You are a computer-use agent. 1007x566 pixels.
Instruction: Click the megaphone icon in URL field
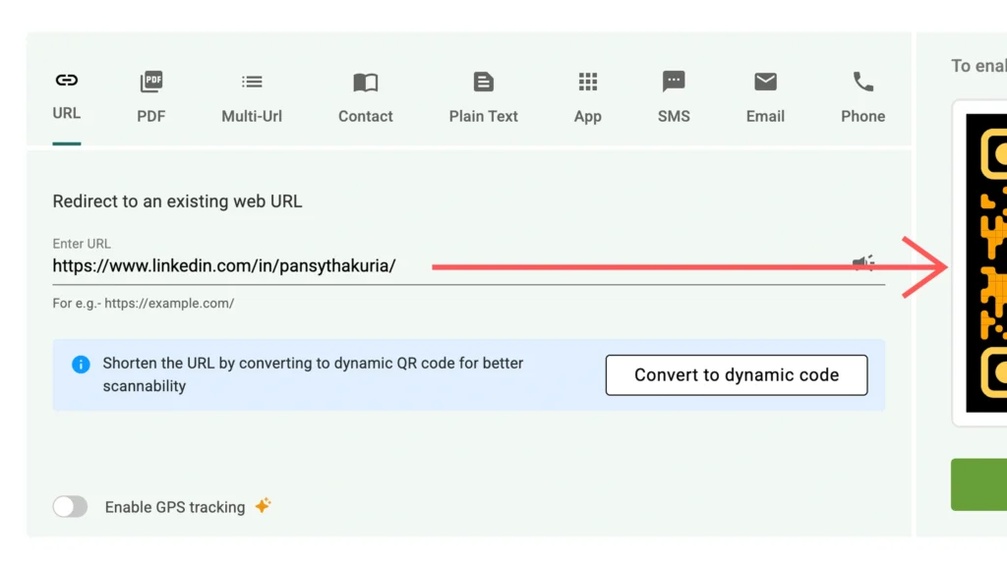pos(862,263)
